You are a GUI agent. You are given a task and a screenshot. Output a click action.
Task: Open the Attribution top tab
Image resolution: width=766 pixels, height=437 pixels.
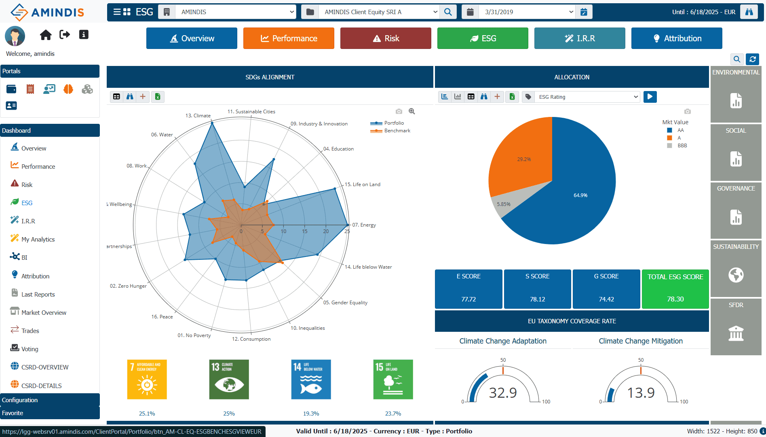tap(677, 38)
